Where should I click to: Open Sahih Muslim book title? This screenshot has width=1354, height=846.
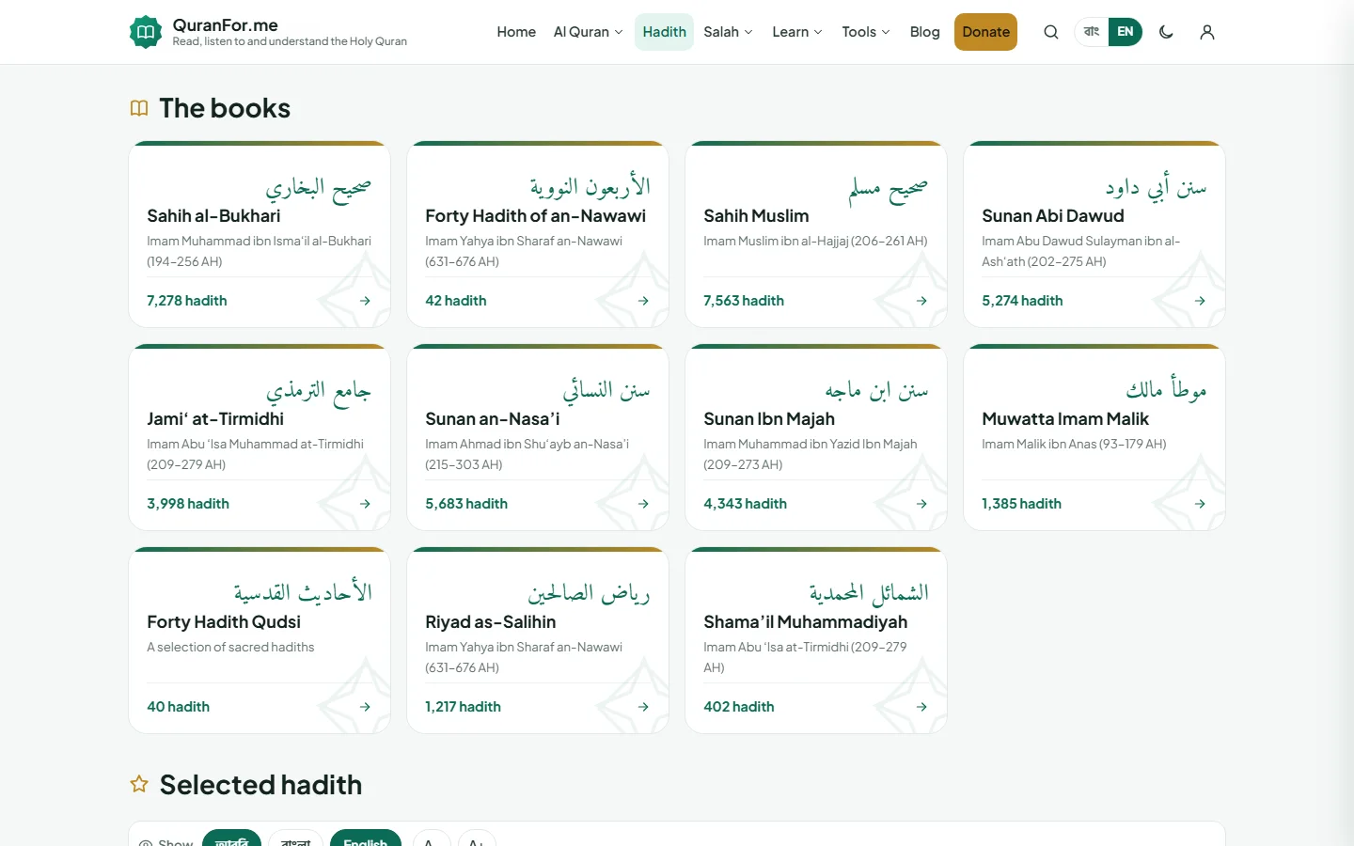pyautogui.click(x=756, y=216)
